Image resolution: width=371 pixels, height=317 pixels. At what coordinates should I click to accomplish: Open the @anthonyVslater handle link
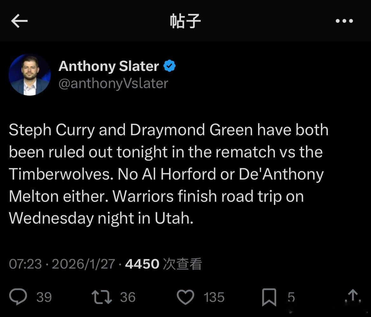point(113,83)
